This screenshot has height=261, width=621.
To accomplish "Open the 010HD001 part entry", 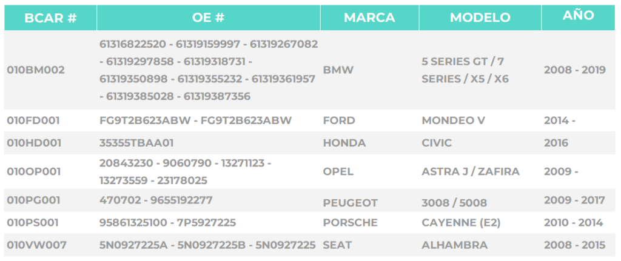I will coord(35,143).
